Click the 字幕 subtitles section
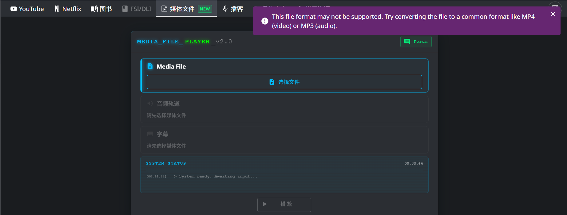This screenshot has height=215, width=567. [x=284, y=140]
